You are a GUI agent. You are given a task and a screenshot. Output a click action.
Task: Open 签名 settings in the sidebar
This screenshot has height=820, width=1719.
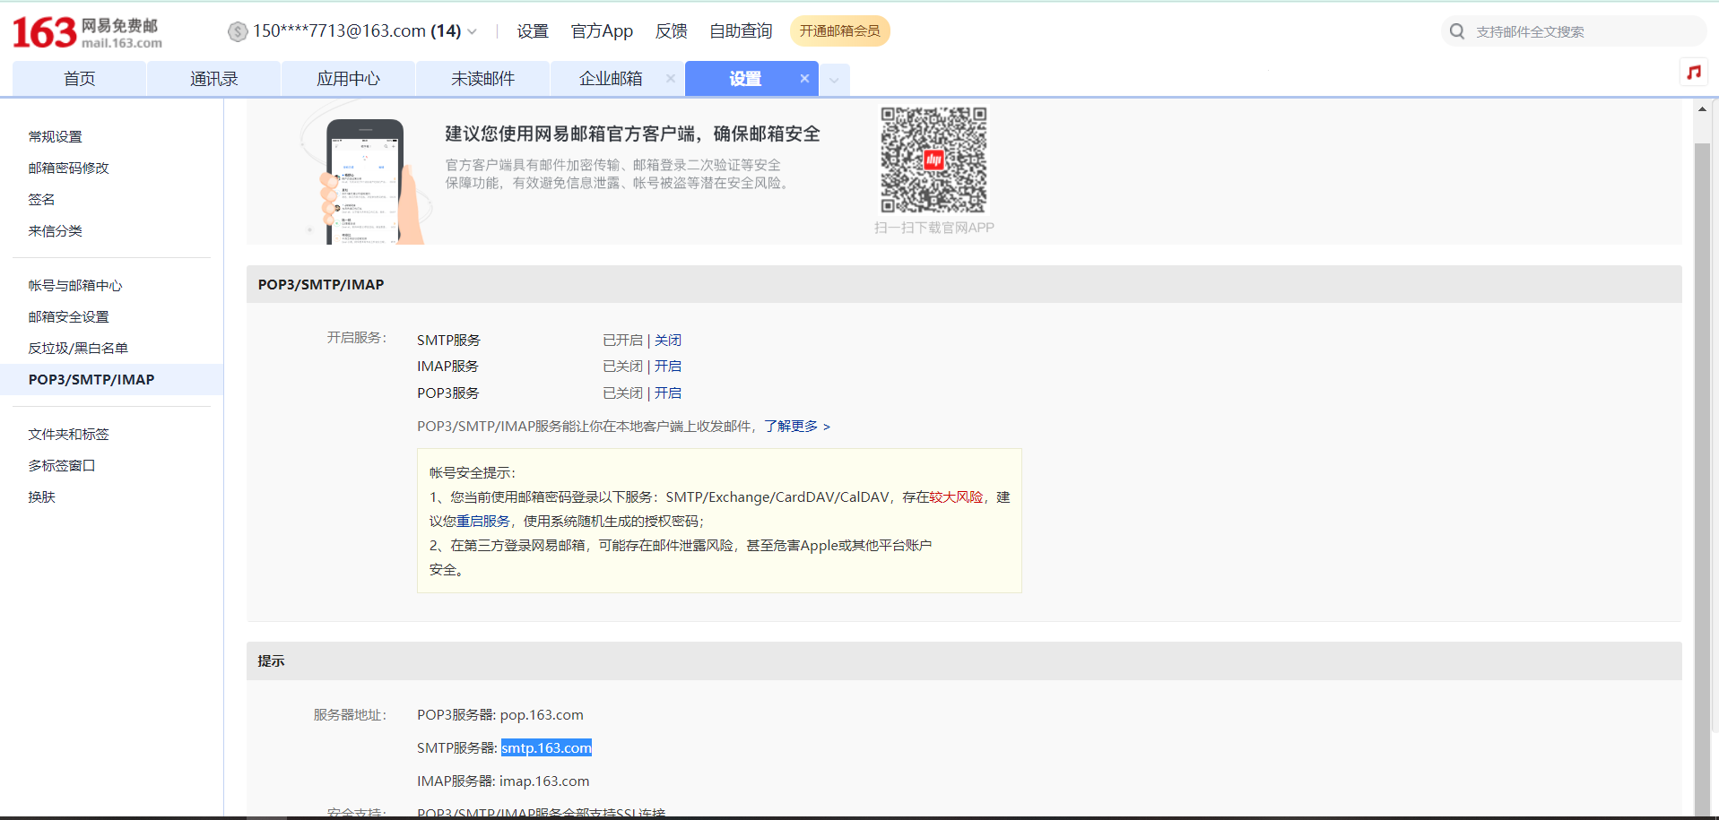[42, 199]
